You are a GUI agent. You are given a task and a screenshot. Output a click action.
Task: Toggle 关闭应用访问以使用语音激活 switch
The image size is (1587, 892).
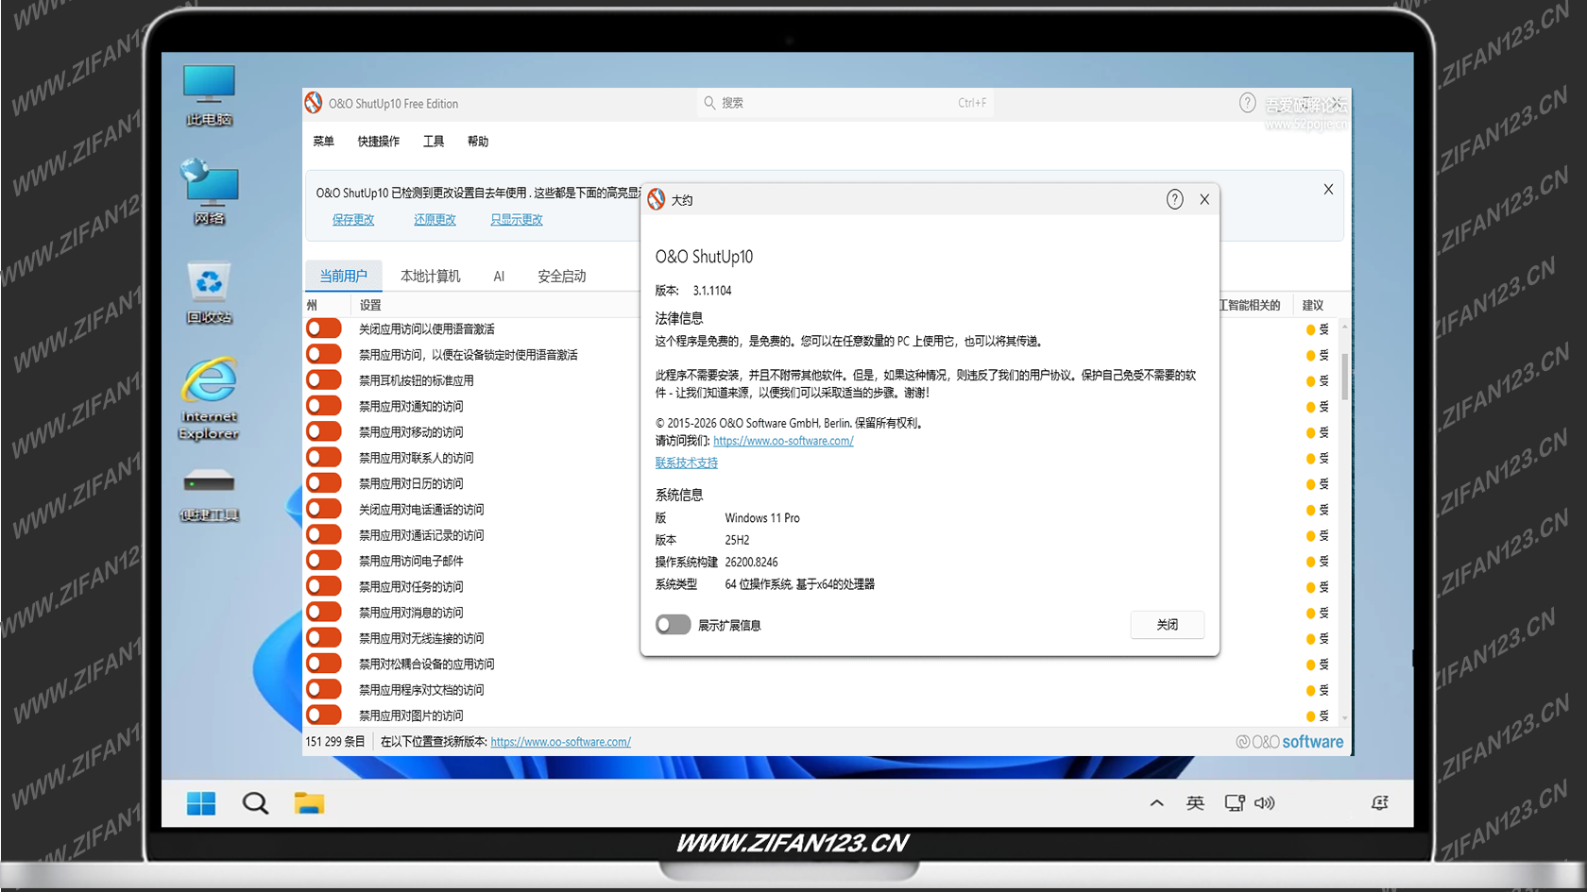click(323, 328)
